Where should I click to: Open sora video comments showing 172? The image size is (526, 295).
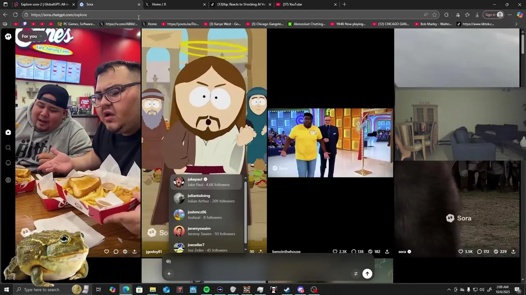(483, 252)
